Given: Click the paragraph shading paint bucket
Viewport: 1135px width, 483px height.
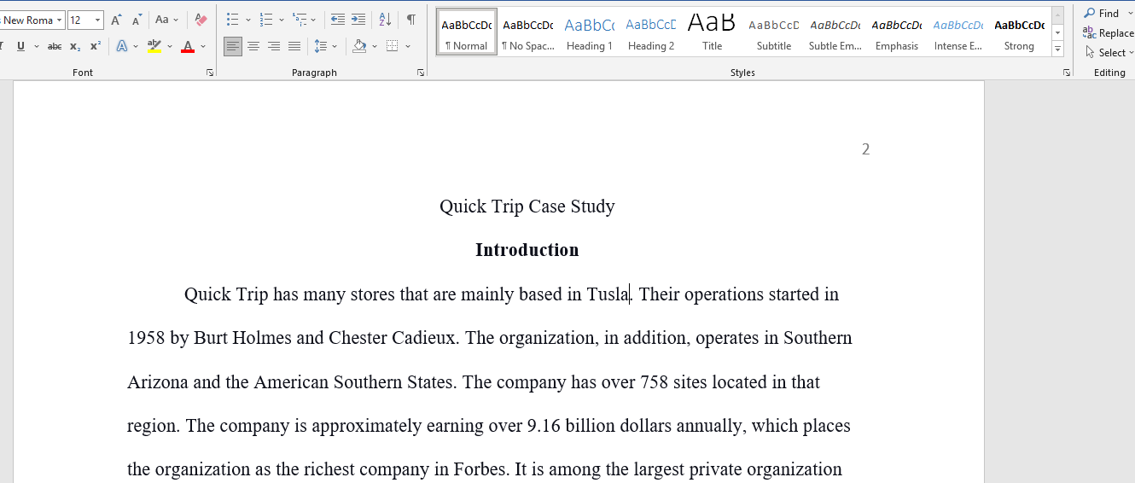Looking at the screenshot, I should click(359, 46).
